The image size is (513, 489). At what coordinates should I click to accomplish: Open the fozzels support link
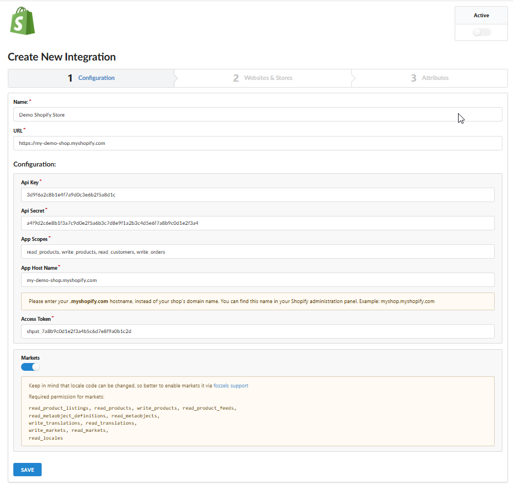tap(230, 386)
